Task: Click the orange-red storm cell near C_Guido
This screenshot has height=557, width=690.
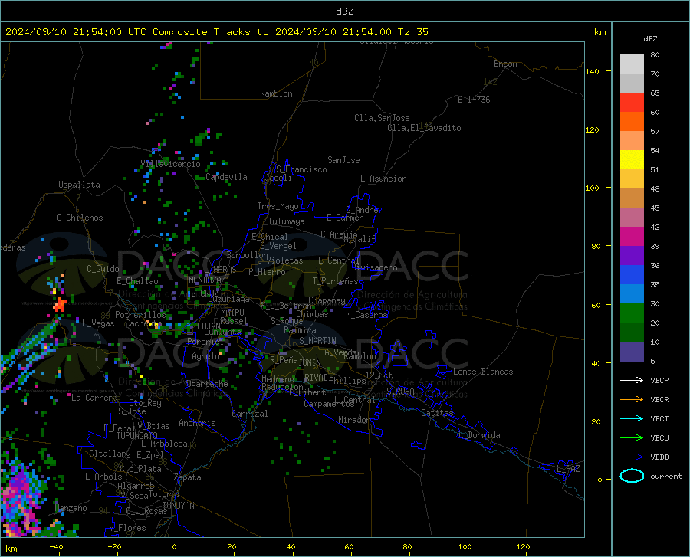Action: click(x=60, y=304)
